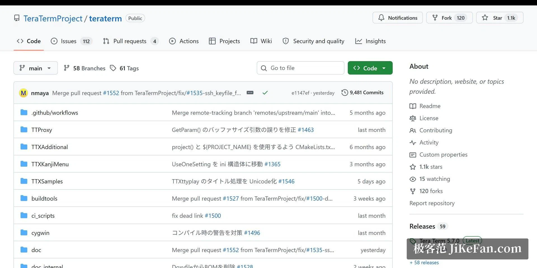
Task: Click the Readme book icon in About
Action: pyautogui.click(x=413, y=106)
